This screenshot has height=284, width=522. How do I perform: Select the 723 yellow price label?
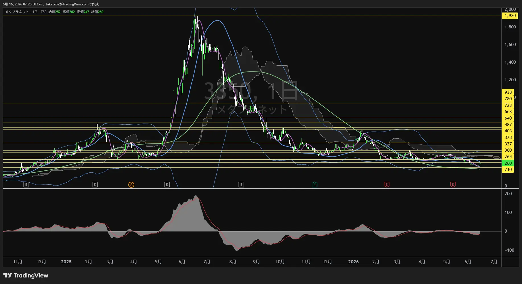[508, 105]
